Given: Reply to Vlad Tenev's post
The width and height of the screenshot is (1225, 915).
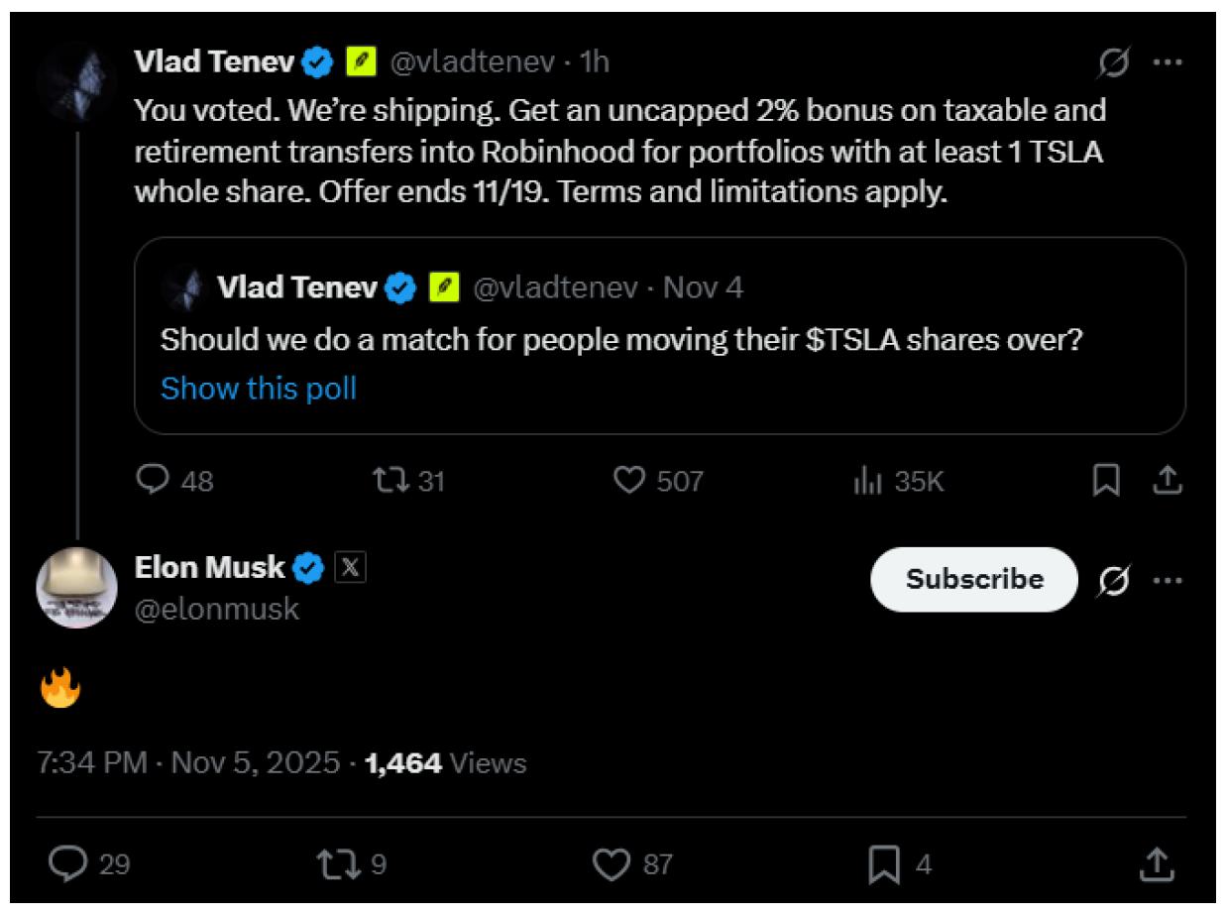Looking at the screenshot, I should coord(153,481).
